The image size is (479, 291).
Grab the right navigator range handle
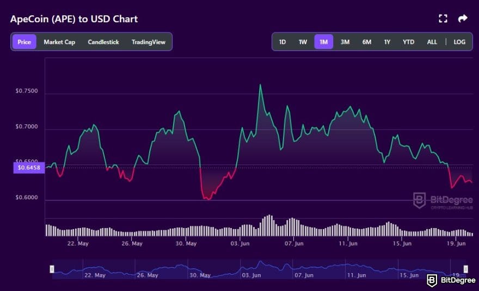click(x=465, y=269)
